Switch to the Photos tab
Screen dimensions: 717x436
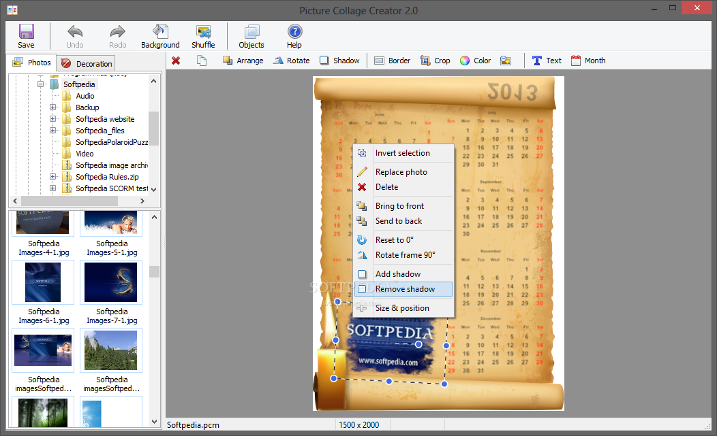tap(31, 63)
